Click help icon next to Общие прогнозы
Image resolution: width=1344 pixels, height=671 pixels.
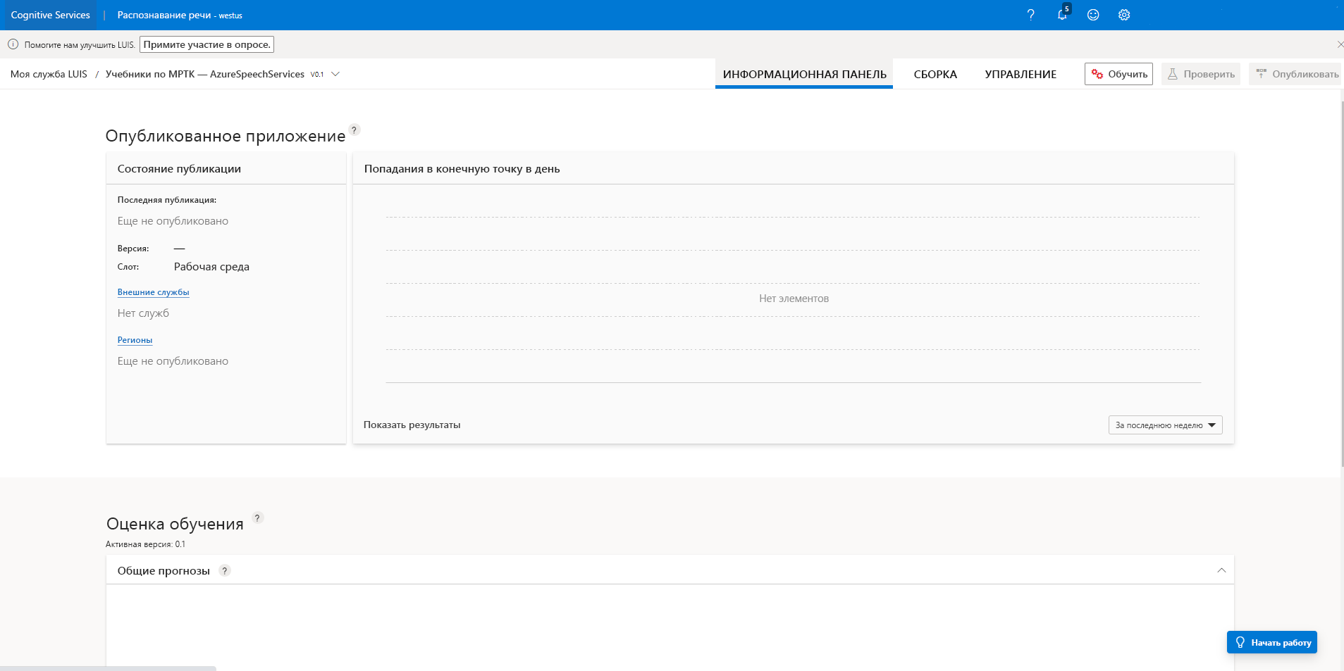click(x=225, y=570)
